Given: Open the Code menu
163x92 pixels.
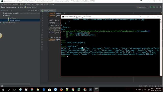Looking at the screenshot, I should click(x=21, y=4).
